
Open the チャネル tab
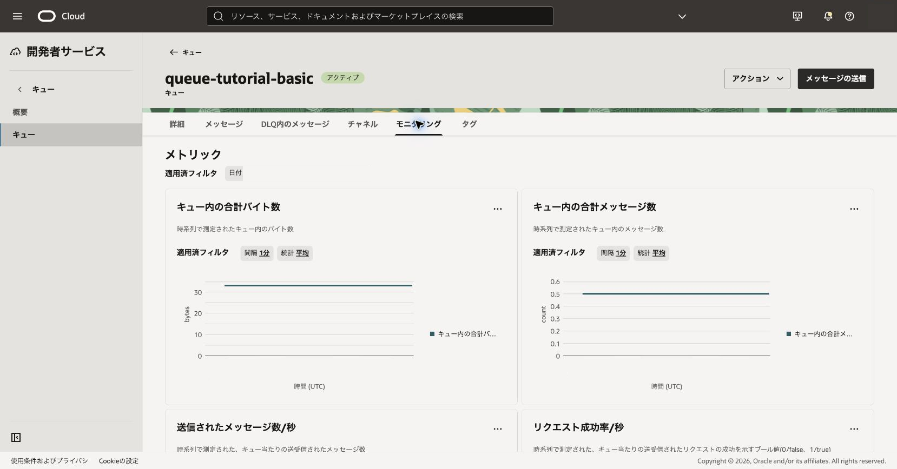362,124
